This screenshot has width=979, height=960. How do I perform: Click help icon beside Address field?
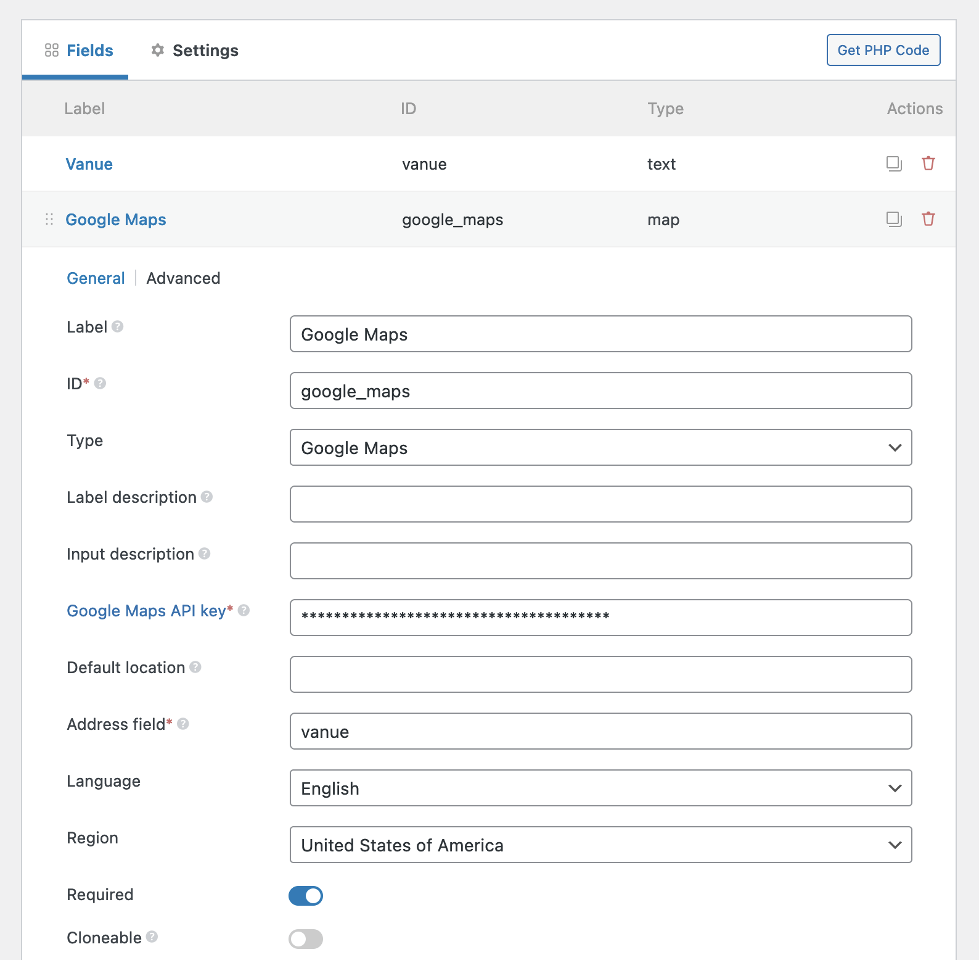tap(183, 724)
